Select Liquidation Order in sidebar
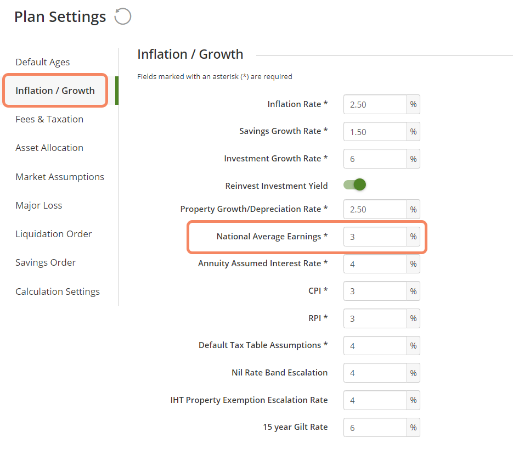Image resolution: width=513 pixels, height=454 pixels. pyautogui.click(x=54, y=234)
